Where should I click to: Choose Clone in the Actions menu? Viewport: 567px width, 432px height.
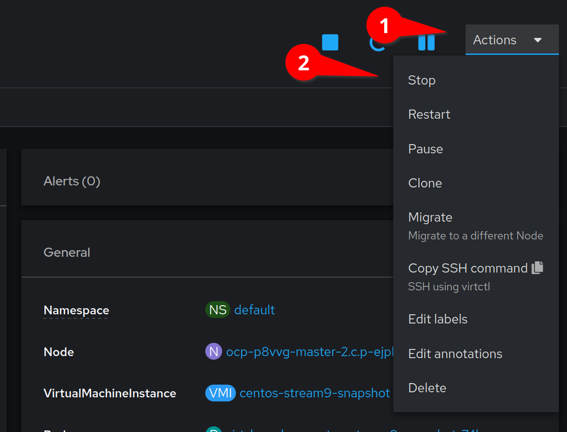tap(425, 183)
